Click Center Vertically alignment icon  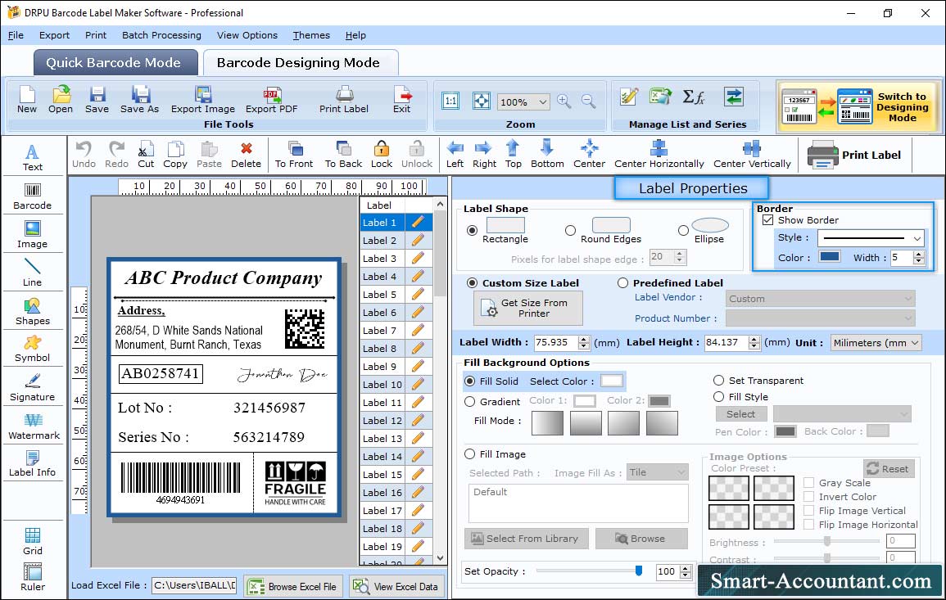click(752, 155)
